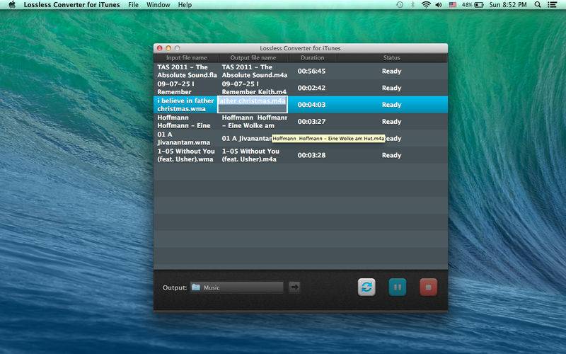566x354 pixels.
Task: Click the Time Machine icon in the menu bar
Action: 400,5
